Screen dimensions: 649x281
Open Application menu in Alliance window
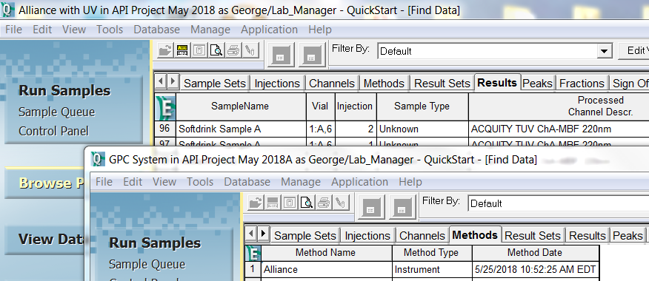[269, 30]
